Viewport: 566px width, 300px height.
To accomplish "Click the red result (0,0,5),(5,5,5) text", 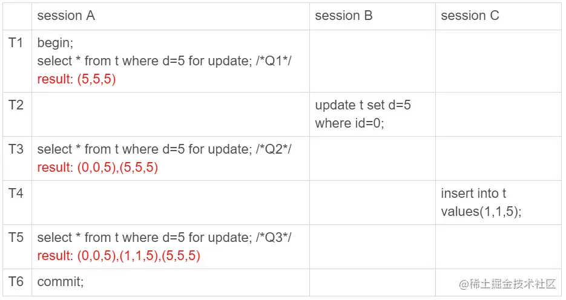I will tap(98, 168).
